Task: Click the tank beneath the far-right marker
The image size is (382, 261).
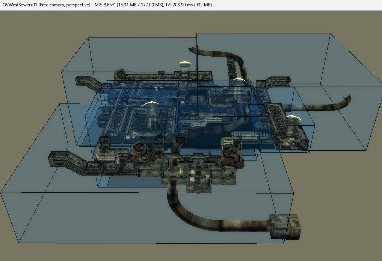Action: 293,130
